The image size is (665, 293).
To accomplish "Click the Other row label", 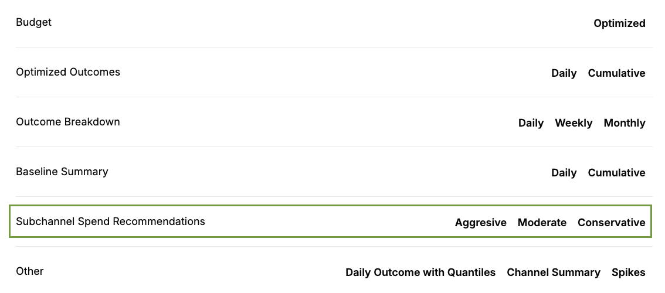I will point(30,271).
